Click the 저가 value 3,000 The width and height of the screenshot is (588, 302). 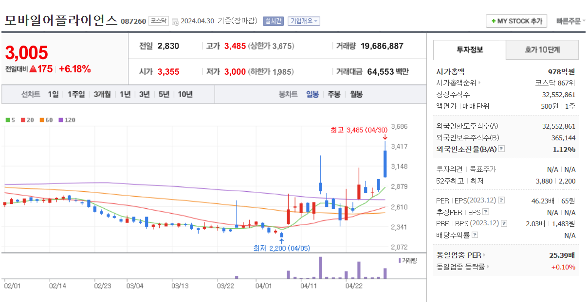click(x=235, y=72)
